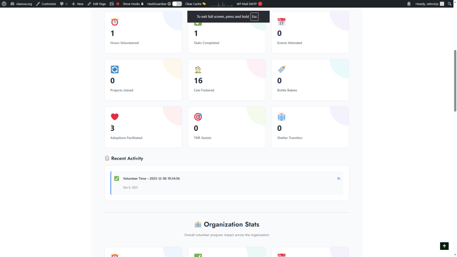Open the Howdy, velociryx account menu
This screenshot has width=457, height=257.
(429, 4)
